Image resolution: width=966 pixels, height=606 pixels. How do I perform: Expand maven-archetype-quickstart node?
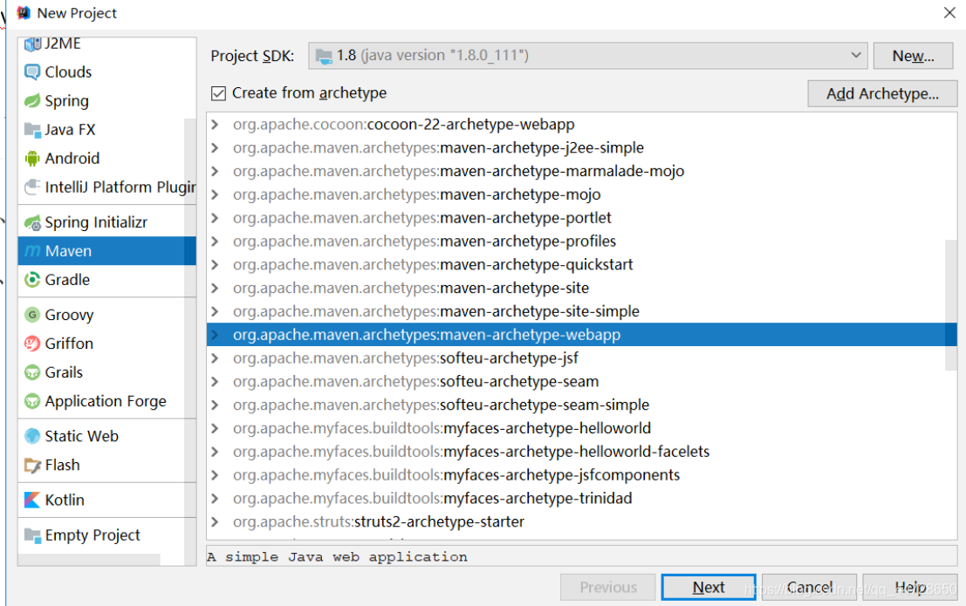pos(215,265)
